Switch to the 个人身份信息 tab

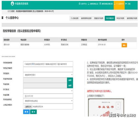coord(75,18)
